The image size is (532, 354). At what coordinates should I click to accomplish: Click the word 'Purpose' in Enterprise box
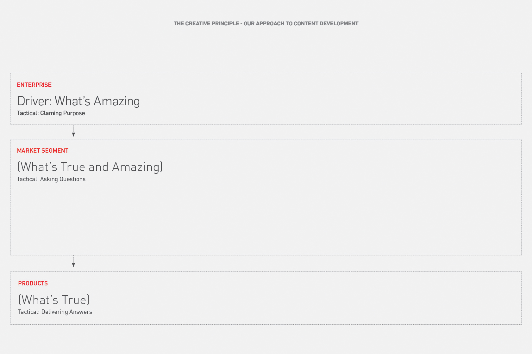click(74, 113)
